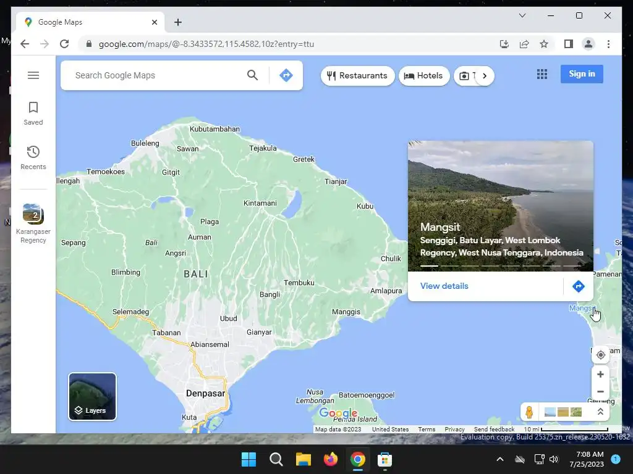Show hidden system tray icons
633x474 pixels.
pyautogui.click(x=499, y=459)
